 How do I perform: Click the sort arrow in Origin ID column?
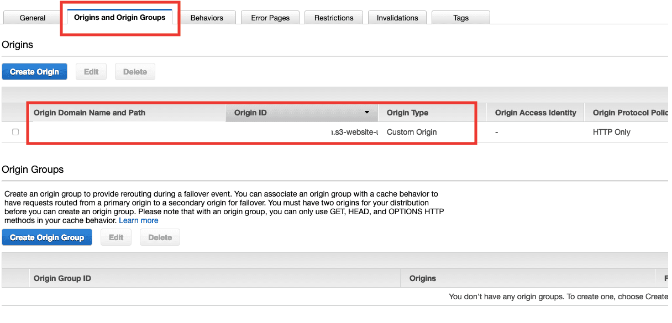pyautogui.click(x=366, y=113)
